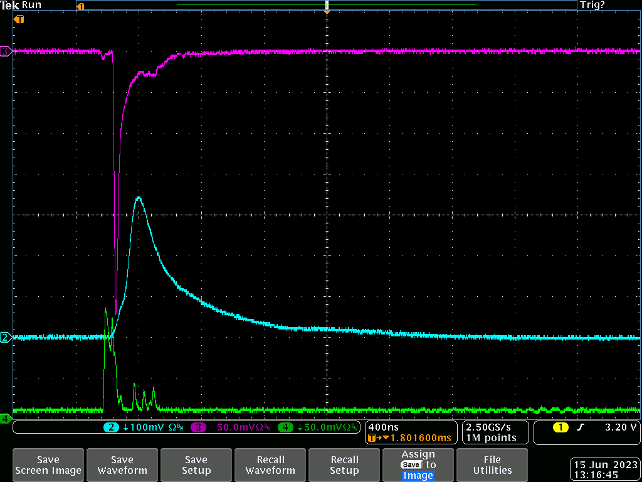Click the cyan channel 2 readout badge
642x482 pixels.
point(111,427)
